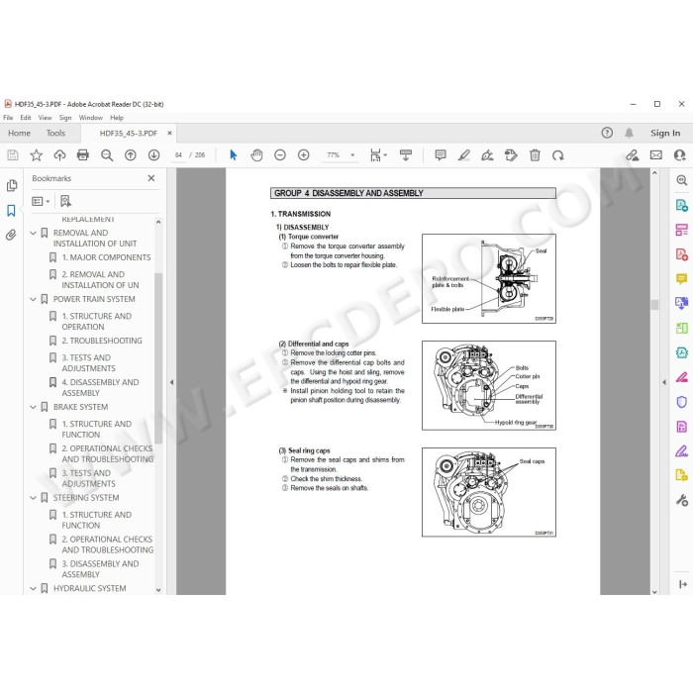The width and height of the screenshot is (693, 693).
Task: Click the current page number field
Action: 178,155
